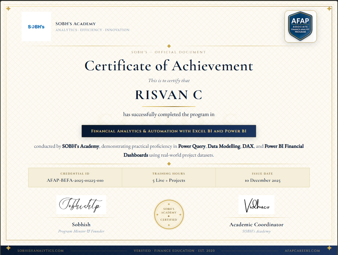
Task: Select the diamond ornament in the top-left border
Action: [x=8, y=9]
